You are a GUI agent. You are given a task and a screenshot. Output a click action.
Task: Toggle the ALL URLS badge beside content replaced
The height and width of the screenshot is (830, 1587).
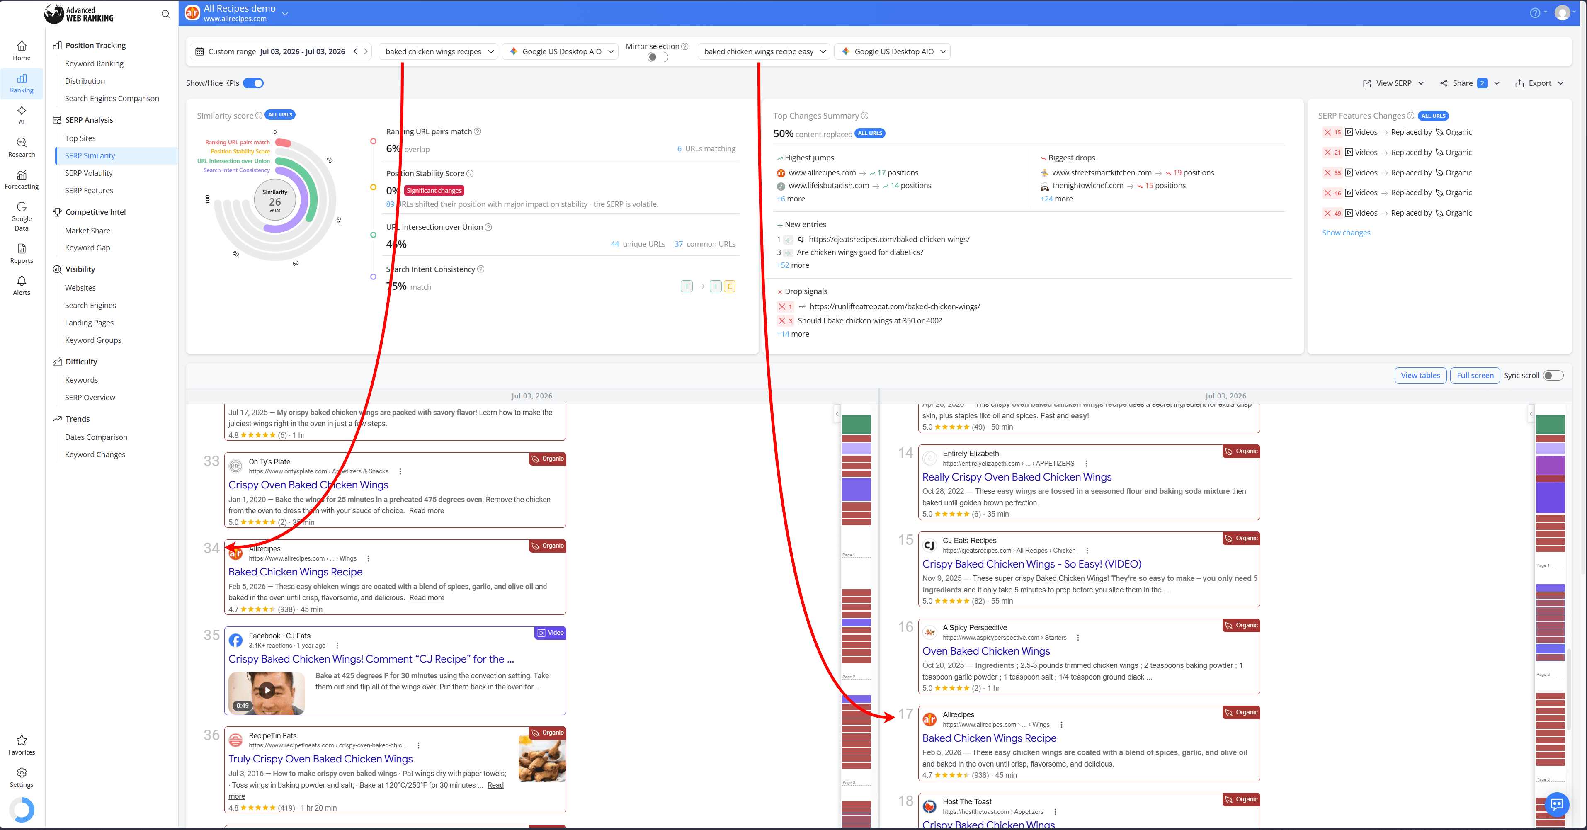[x=870, y=133]
